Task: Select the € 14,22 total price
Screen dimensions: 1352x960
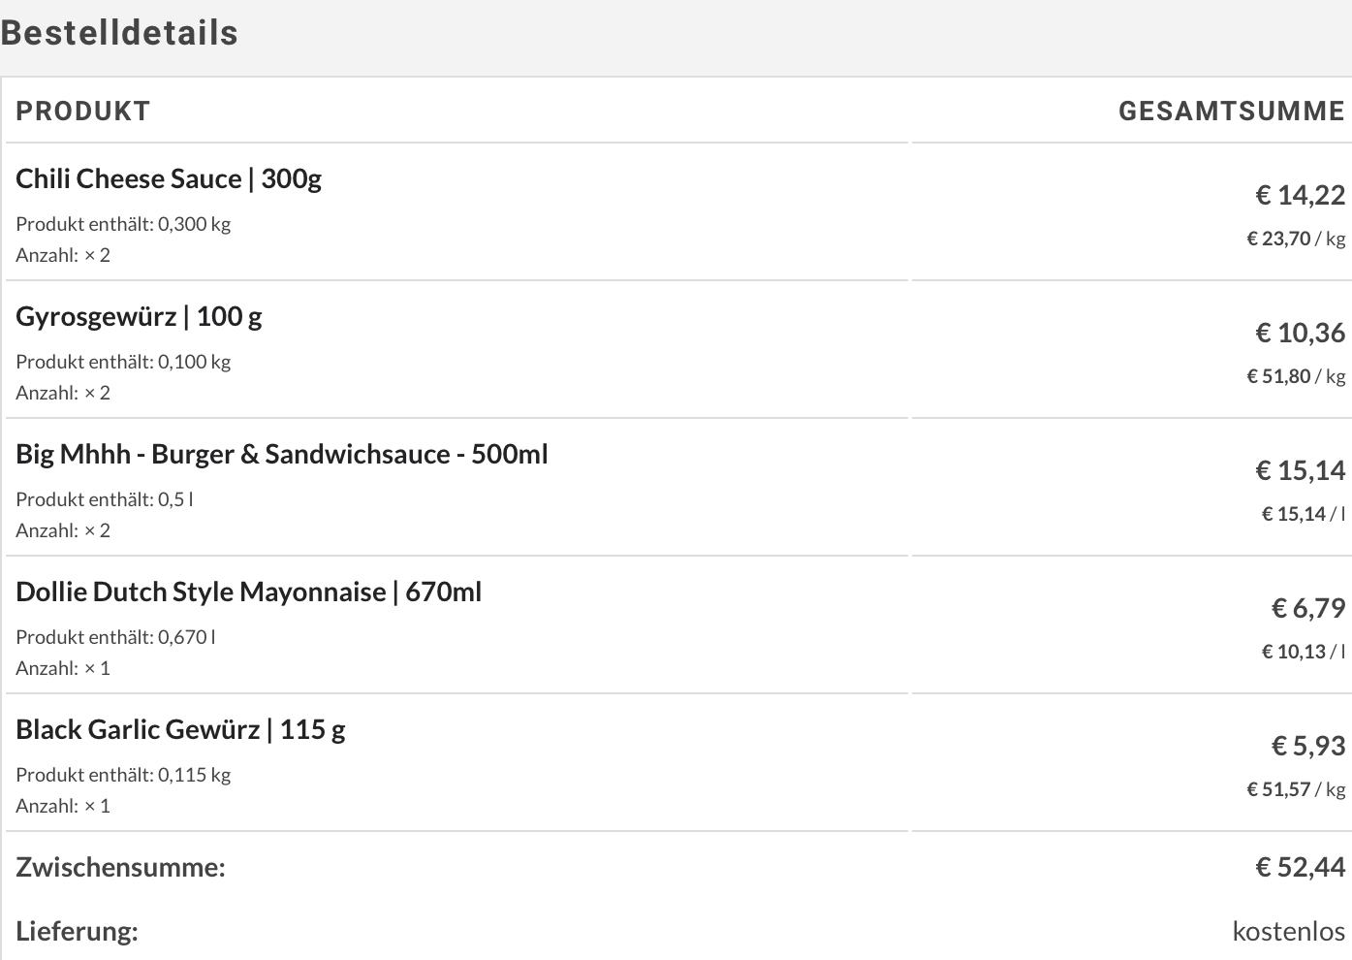Action: click(1300, 196)
